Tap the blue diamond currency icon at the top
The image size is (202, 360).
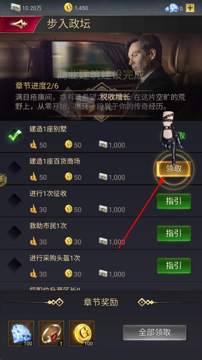(171, 8)
